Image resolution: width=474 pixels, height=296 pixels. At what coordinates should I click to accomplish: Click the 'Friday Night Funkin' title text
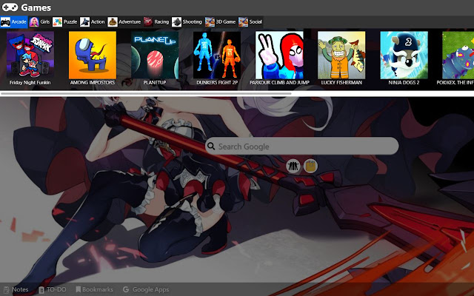point(30,82)
